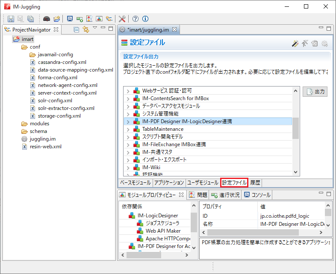Open ProjectNavigator view menu triangle
This screenshot has width=336, height=274.
[x=95, y=28]
